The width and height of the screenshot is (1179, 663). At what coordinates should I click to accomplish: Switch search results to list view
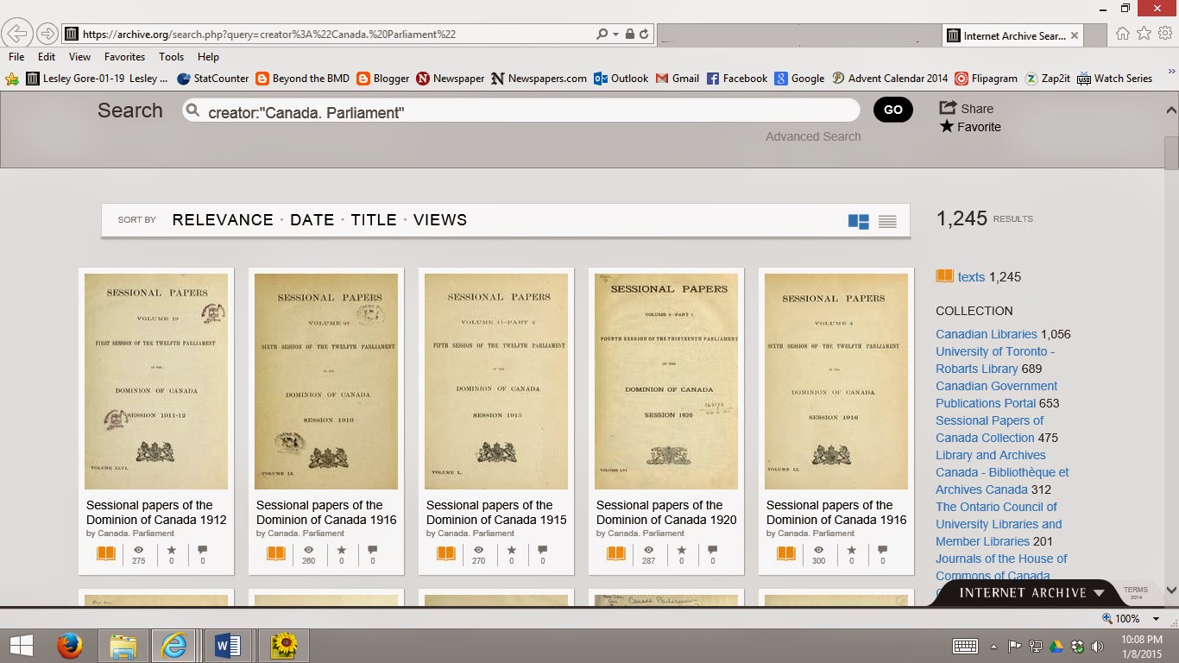887,221
